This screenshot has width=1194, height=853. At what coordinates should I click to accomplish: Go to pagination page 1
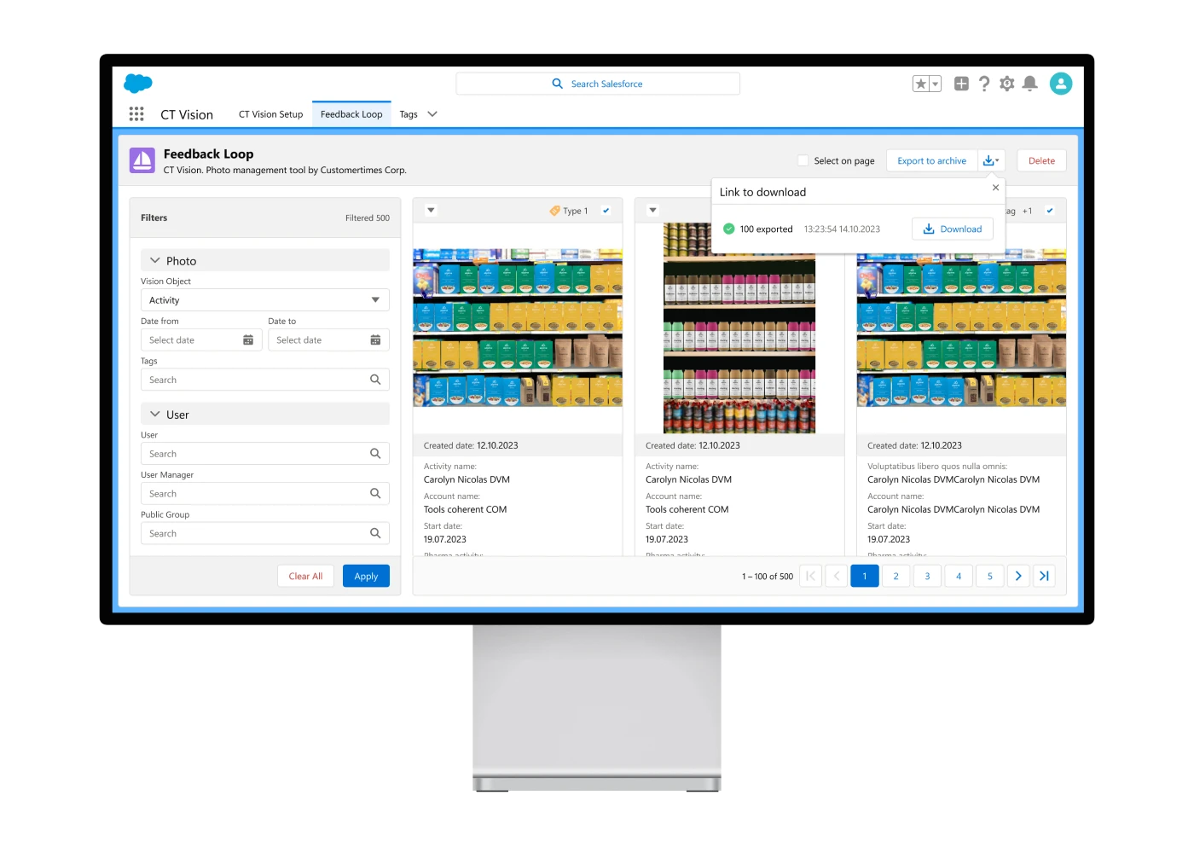pos(865,576)
